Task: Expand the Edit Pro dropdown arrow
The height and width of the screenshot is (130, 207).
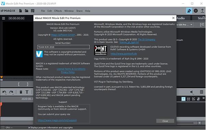Action: pos(191,25)
